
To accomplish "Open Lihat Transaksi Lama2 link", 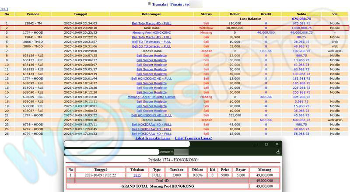I will click(x=193, y=138).
